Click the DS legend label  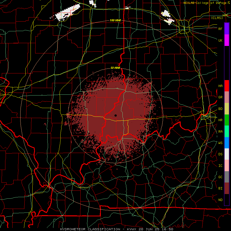point(220,154)
